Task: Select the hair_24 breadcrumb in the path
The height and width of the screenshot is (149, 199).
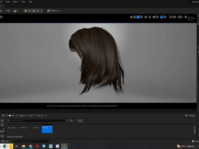Action: click(x=40, y=115)
